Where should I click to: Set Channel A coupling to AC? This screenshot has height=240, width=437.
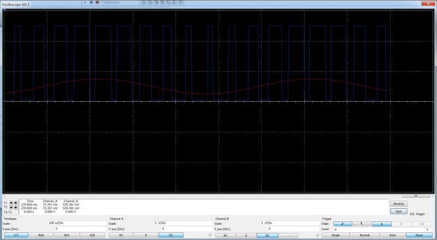pos(121,235)
